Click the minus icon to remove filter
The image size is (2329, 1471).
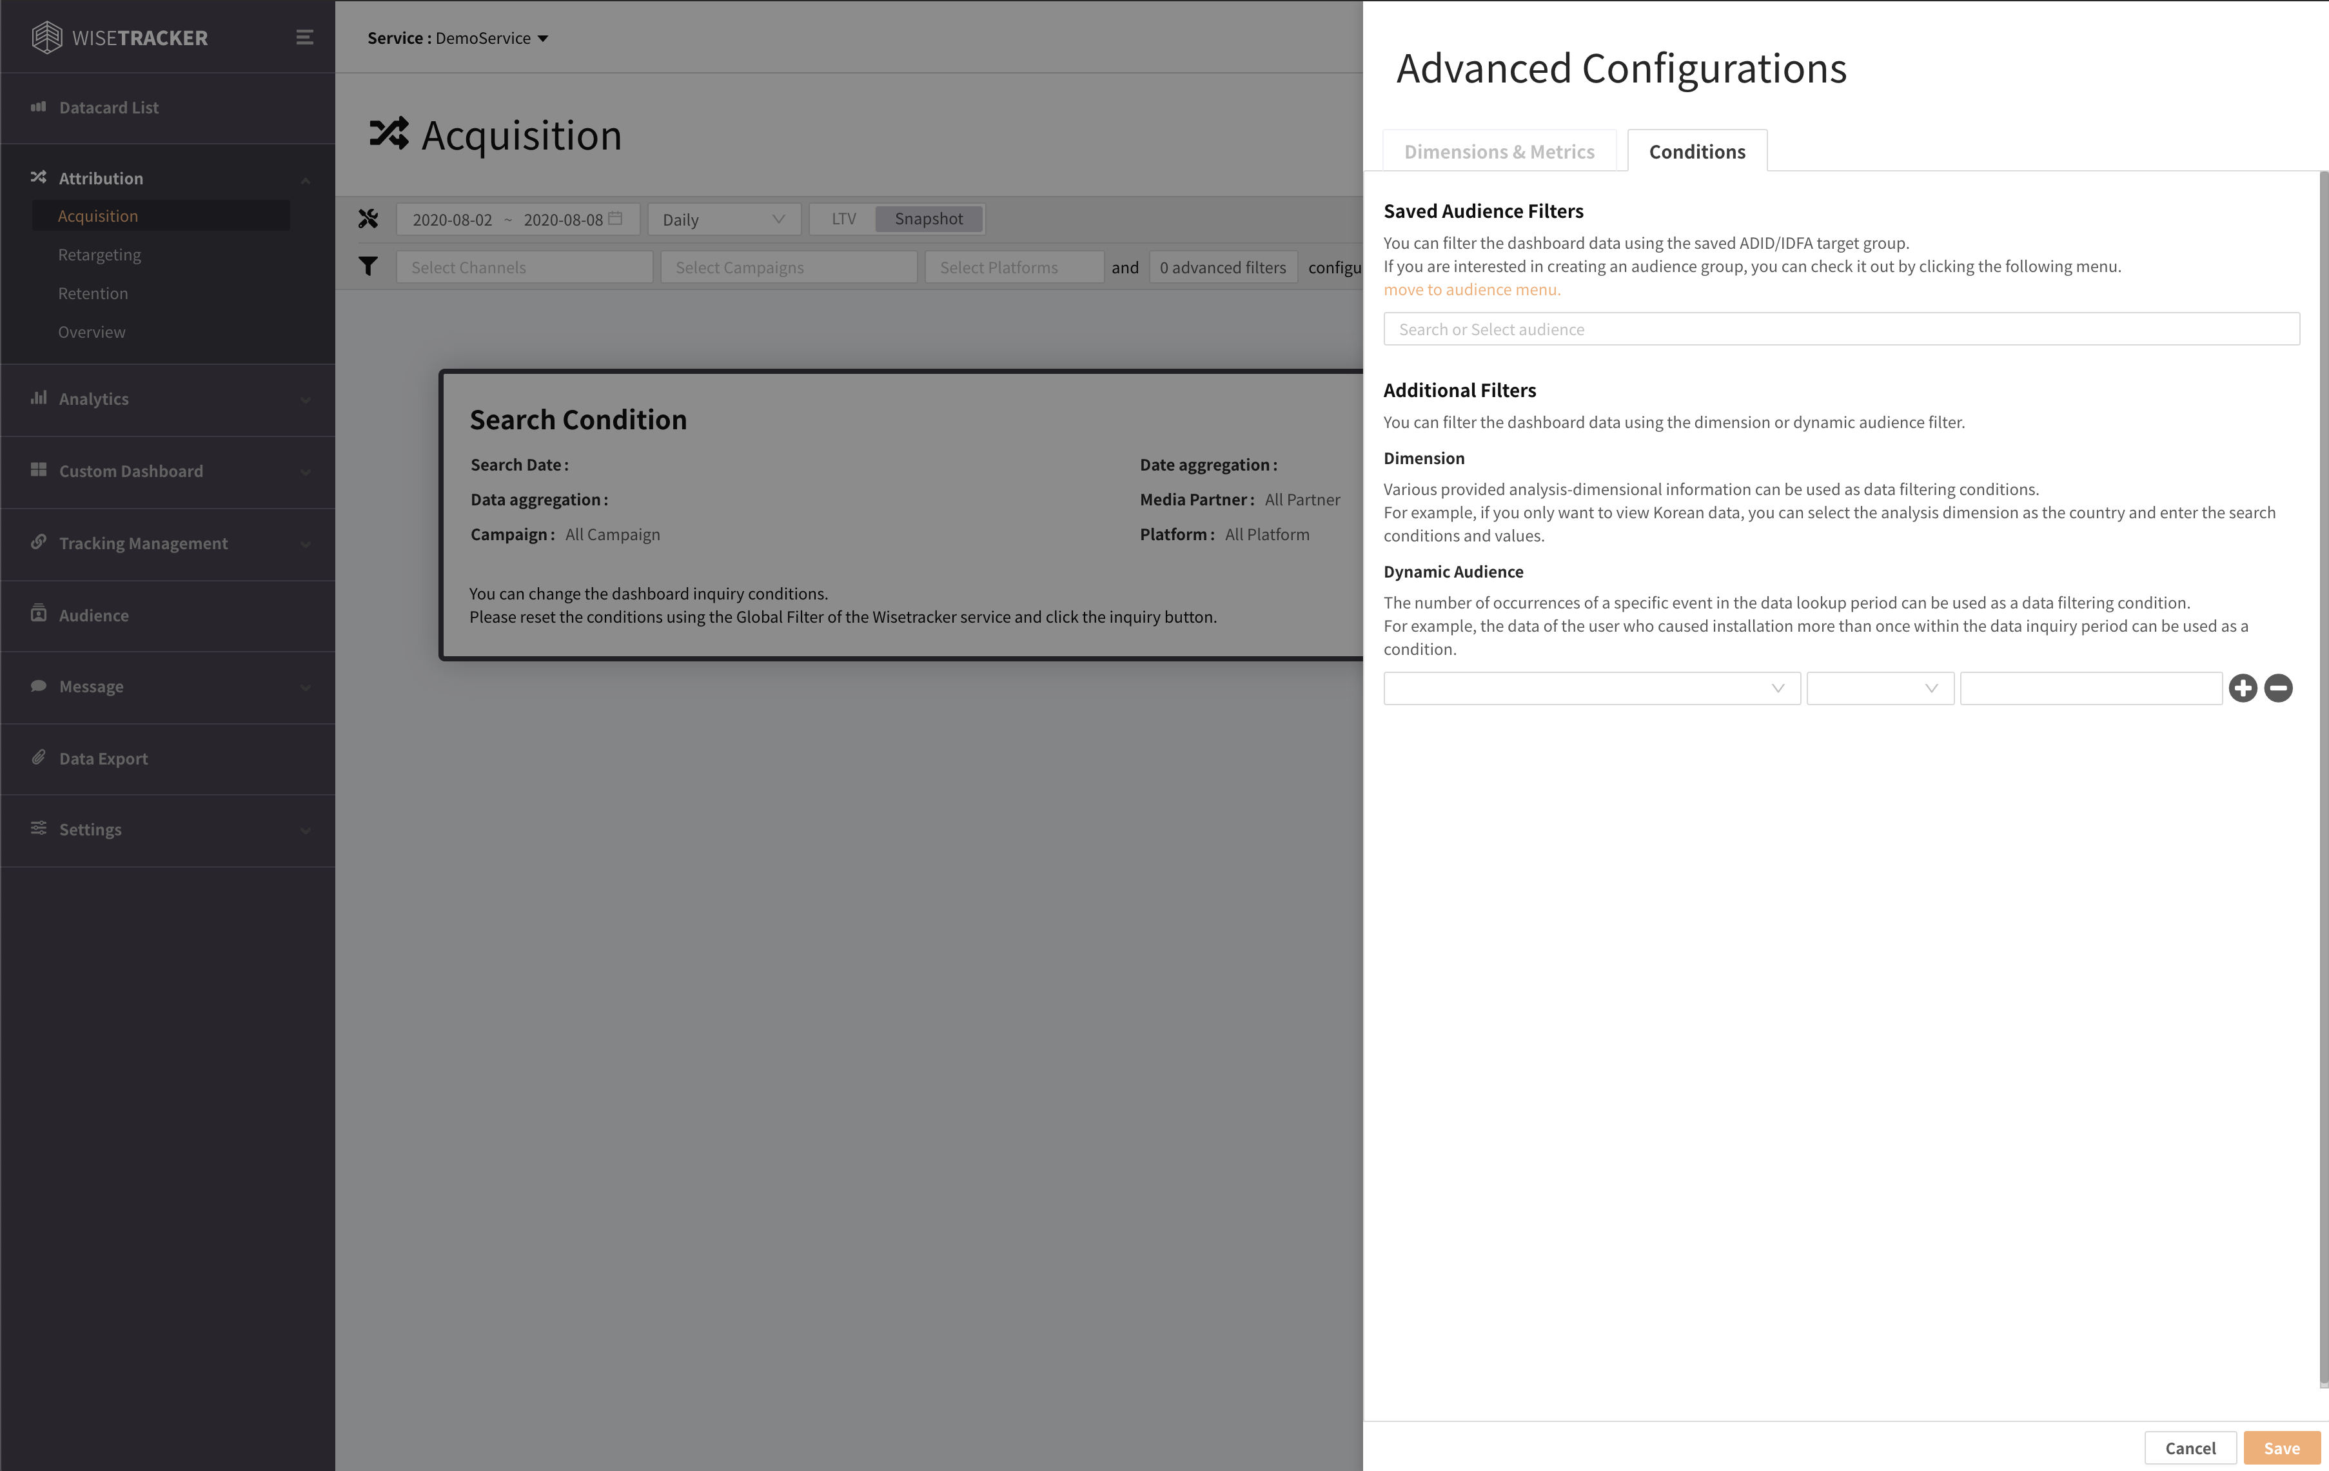point(2279,688)
